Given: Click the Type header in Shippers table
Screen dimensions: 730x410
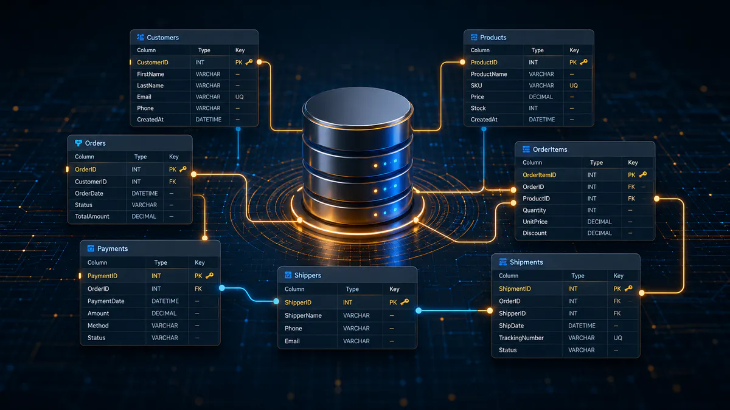Looking at the screenshot, I should [x=352, y=289].
